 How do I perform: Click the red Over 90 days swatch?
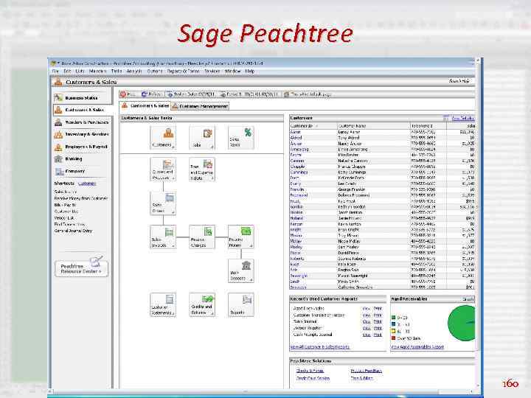coord(393,338)
